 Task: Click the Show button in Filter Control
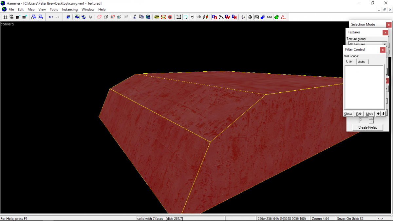[348, 114]
